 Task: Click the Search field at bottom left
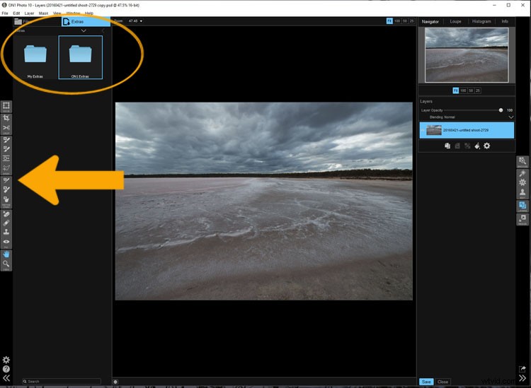[62, 381]
